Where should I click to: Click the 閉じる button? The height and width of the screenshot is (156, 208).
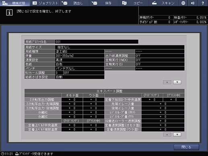[186, 147]
